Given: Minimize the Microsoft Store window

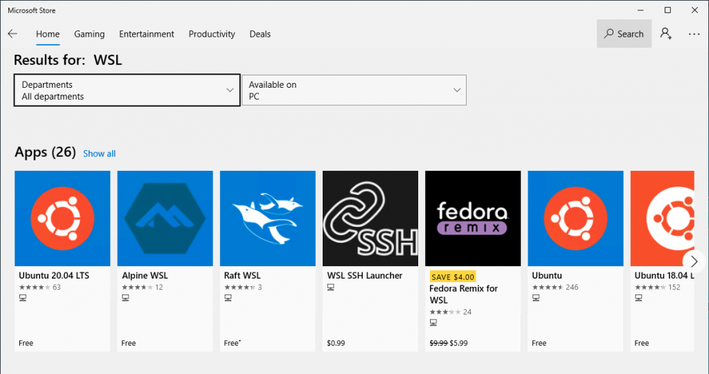Looking at the screenshot, I should pyautogui.click(x=640, y=10).
